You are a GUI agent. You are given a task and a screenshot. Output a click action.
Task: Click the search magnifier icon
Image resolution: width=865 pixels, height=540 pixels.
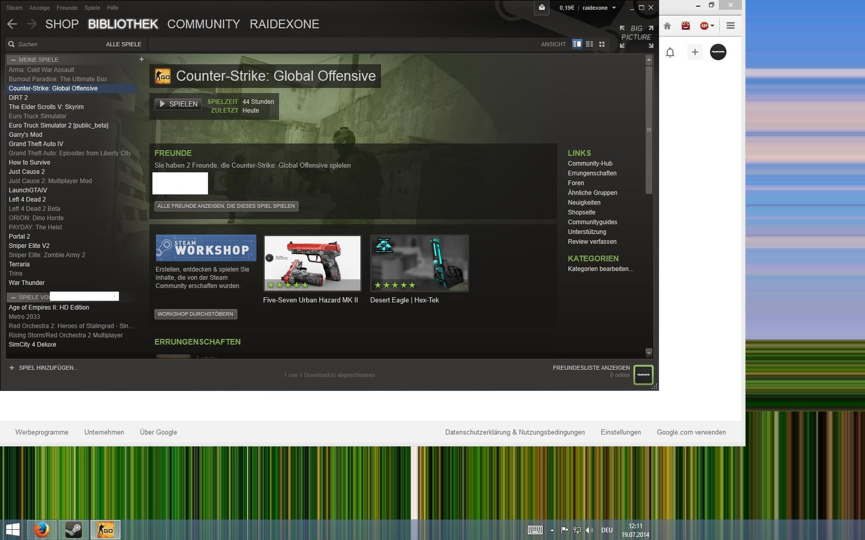[x=11, y=44]
